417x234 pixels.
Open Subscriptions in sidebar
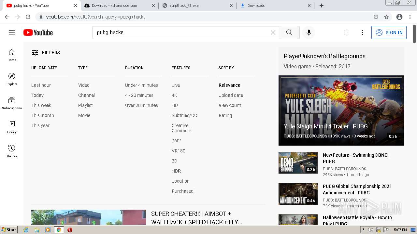12,103
